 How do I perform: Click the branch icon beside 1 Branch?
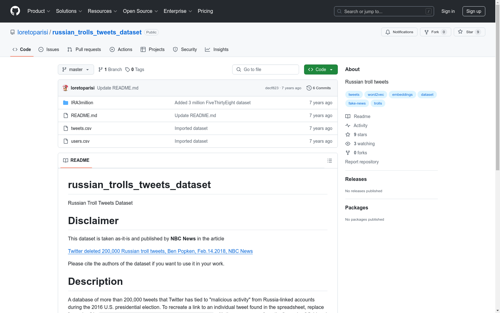tap(100, 69)
